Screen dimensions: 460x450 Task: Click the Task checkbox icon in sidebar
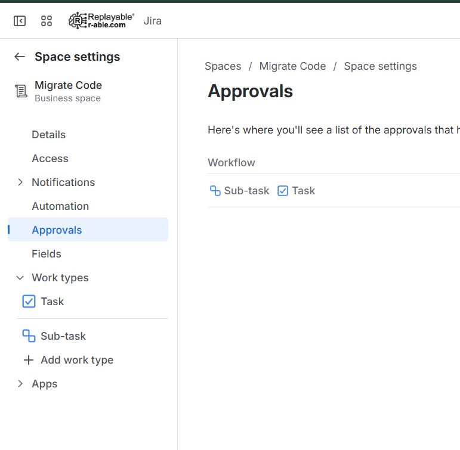[x=29, y=302]
